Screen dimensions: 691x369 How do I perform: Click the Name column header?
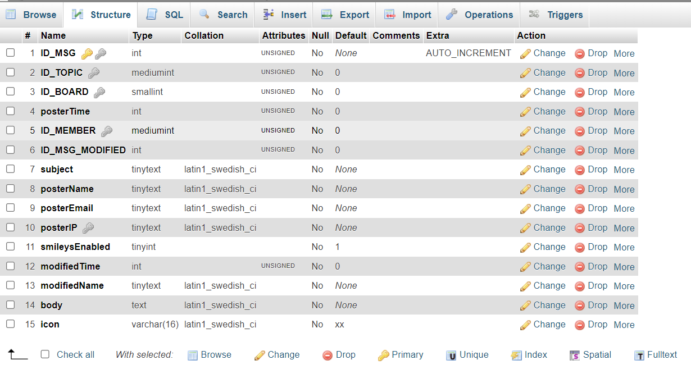click(x=53, y=35)
